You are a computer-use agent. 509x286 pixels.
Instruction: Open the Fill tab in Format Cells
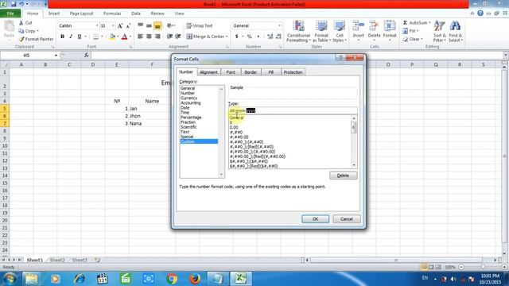[270, 72]
